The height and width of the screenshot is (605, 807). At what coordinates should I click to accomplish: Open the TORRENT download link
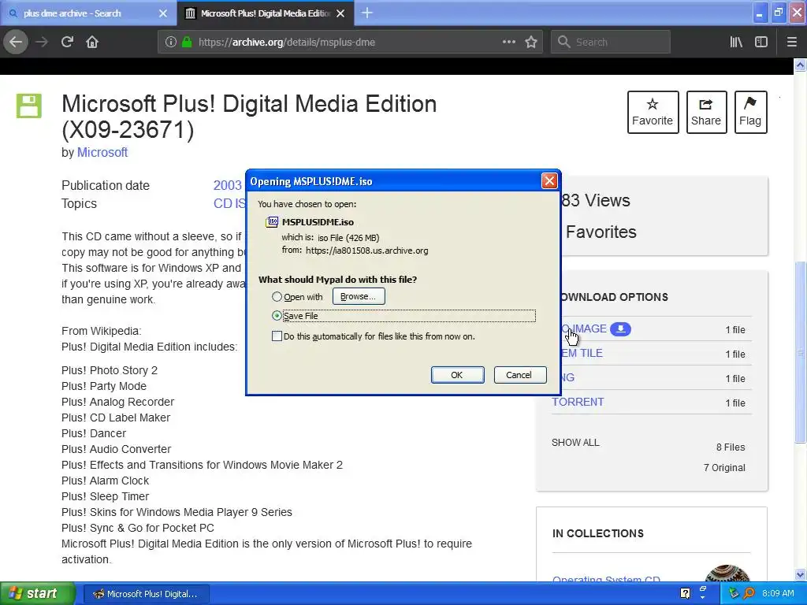(578, 402)
